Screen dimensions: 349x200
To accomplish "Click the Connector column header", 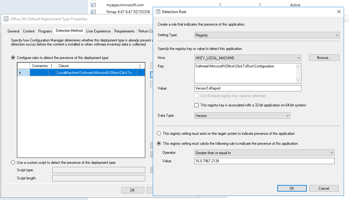I will (x=39, y=66).
